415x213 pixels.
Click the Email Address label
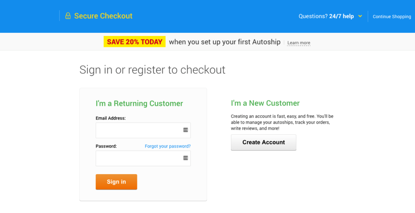[111, 118]
